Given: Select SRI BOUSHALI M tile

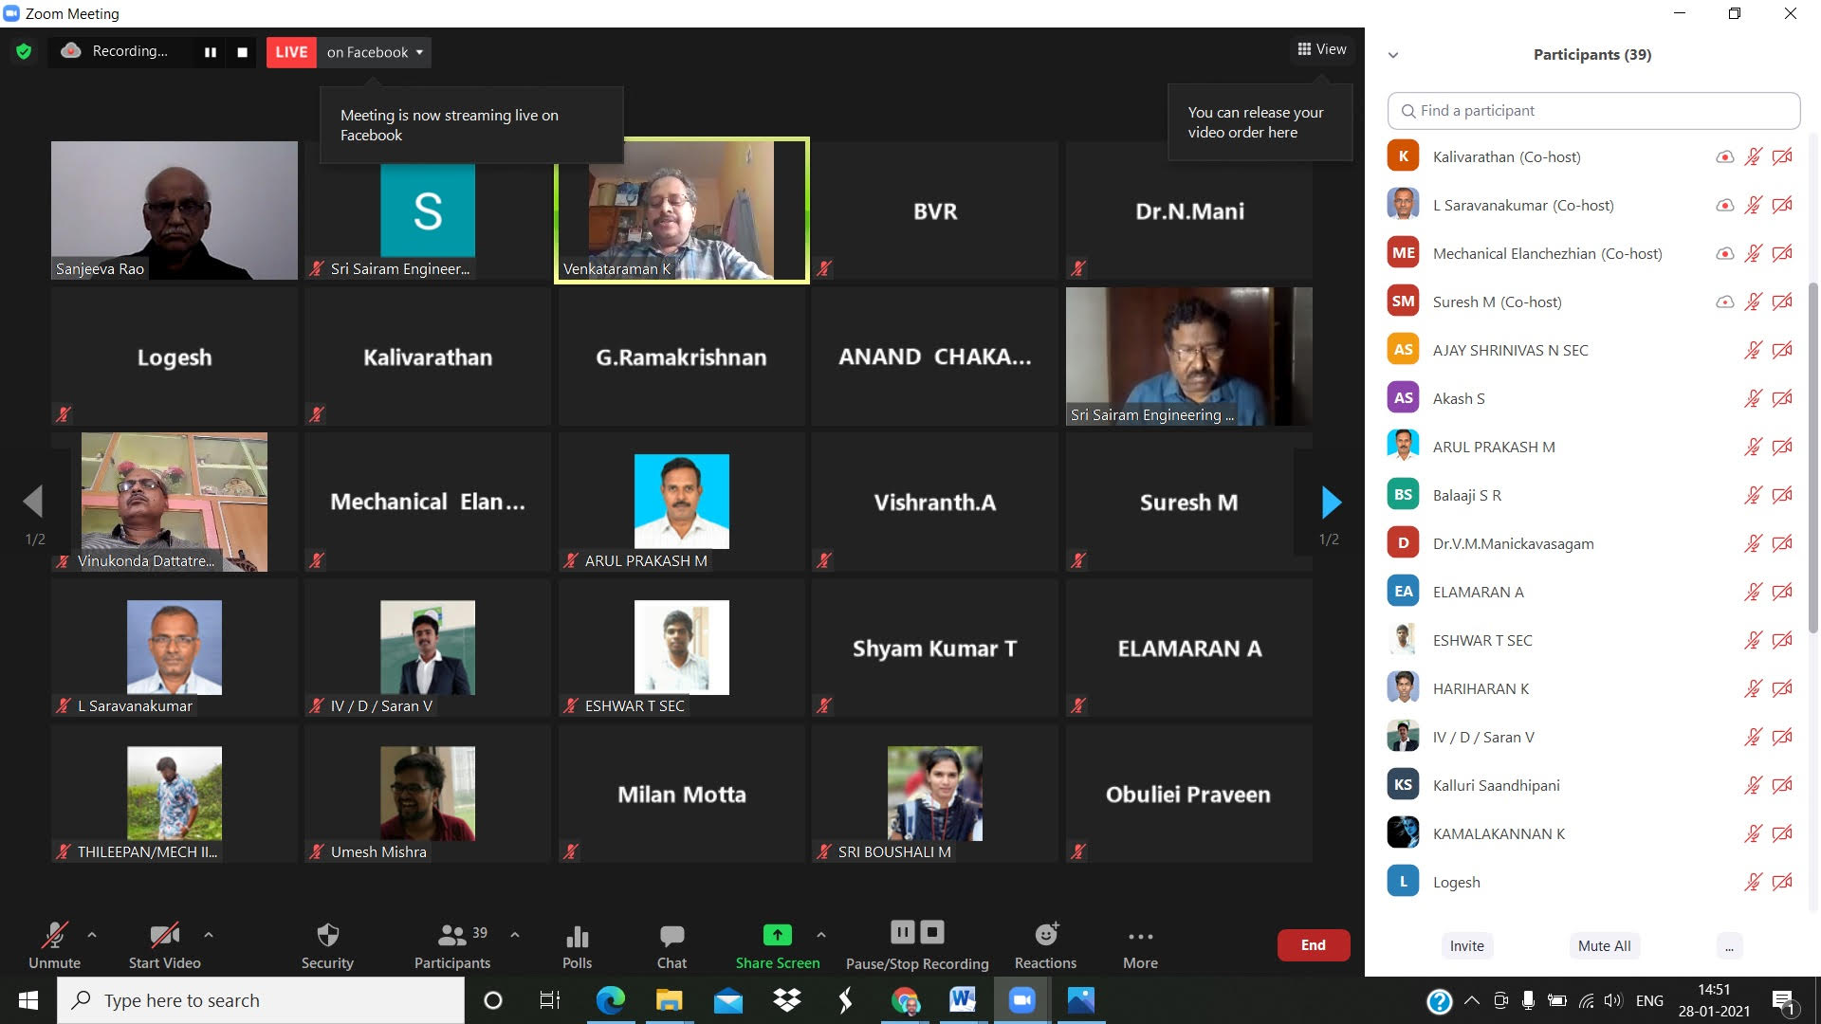Looking at the screenshot, I should (934, 795).
